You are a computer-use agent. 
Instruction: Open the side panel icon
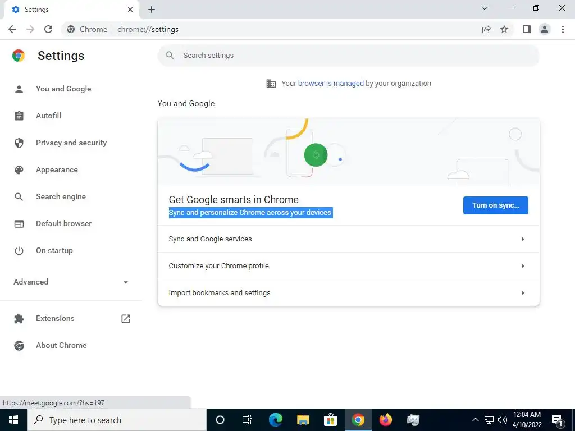tap(527, 29)
